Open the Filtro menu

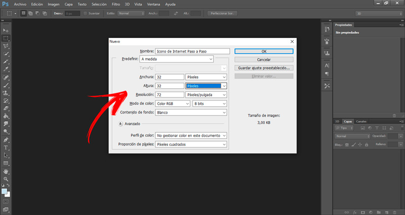click(x=116, y=4)
